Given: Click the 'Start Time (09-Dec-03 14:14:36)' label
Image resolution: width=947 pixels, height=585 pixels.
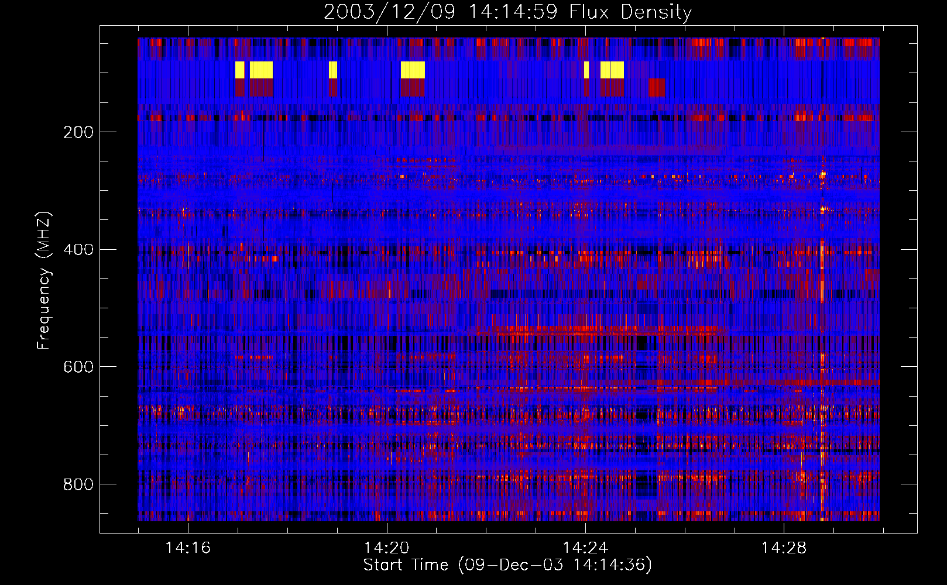Looking at the screenshot, I should point(507,565).
